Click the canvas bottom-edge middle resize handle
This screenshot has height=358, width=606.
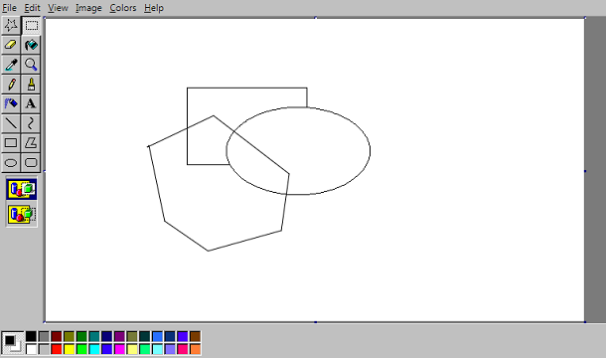pyautogui.click(x=315, y=322)
